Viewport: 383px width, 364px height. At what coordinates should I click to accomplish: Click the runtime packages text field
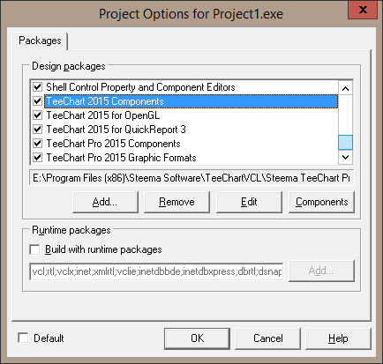156,271
